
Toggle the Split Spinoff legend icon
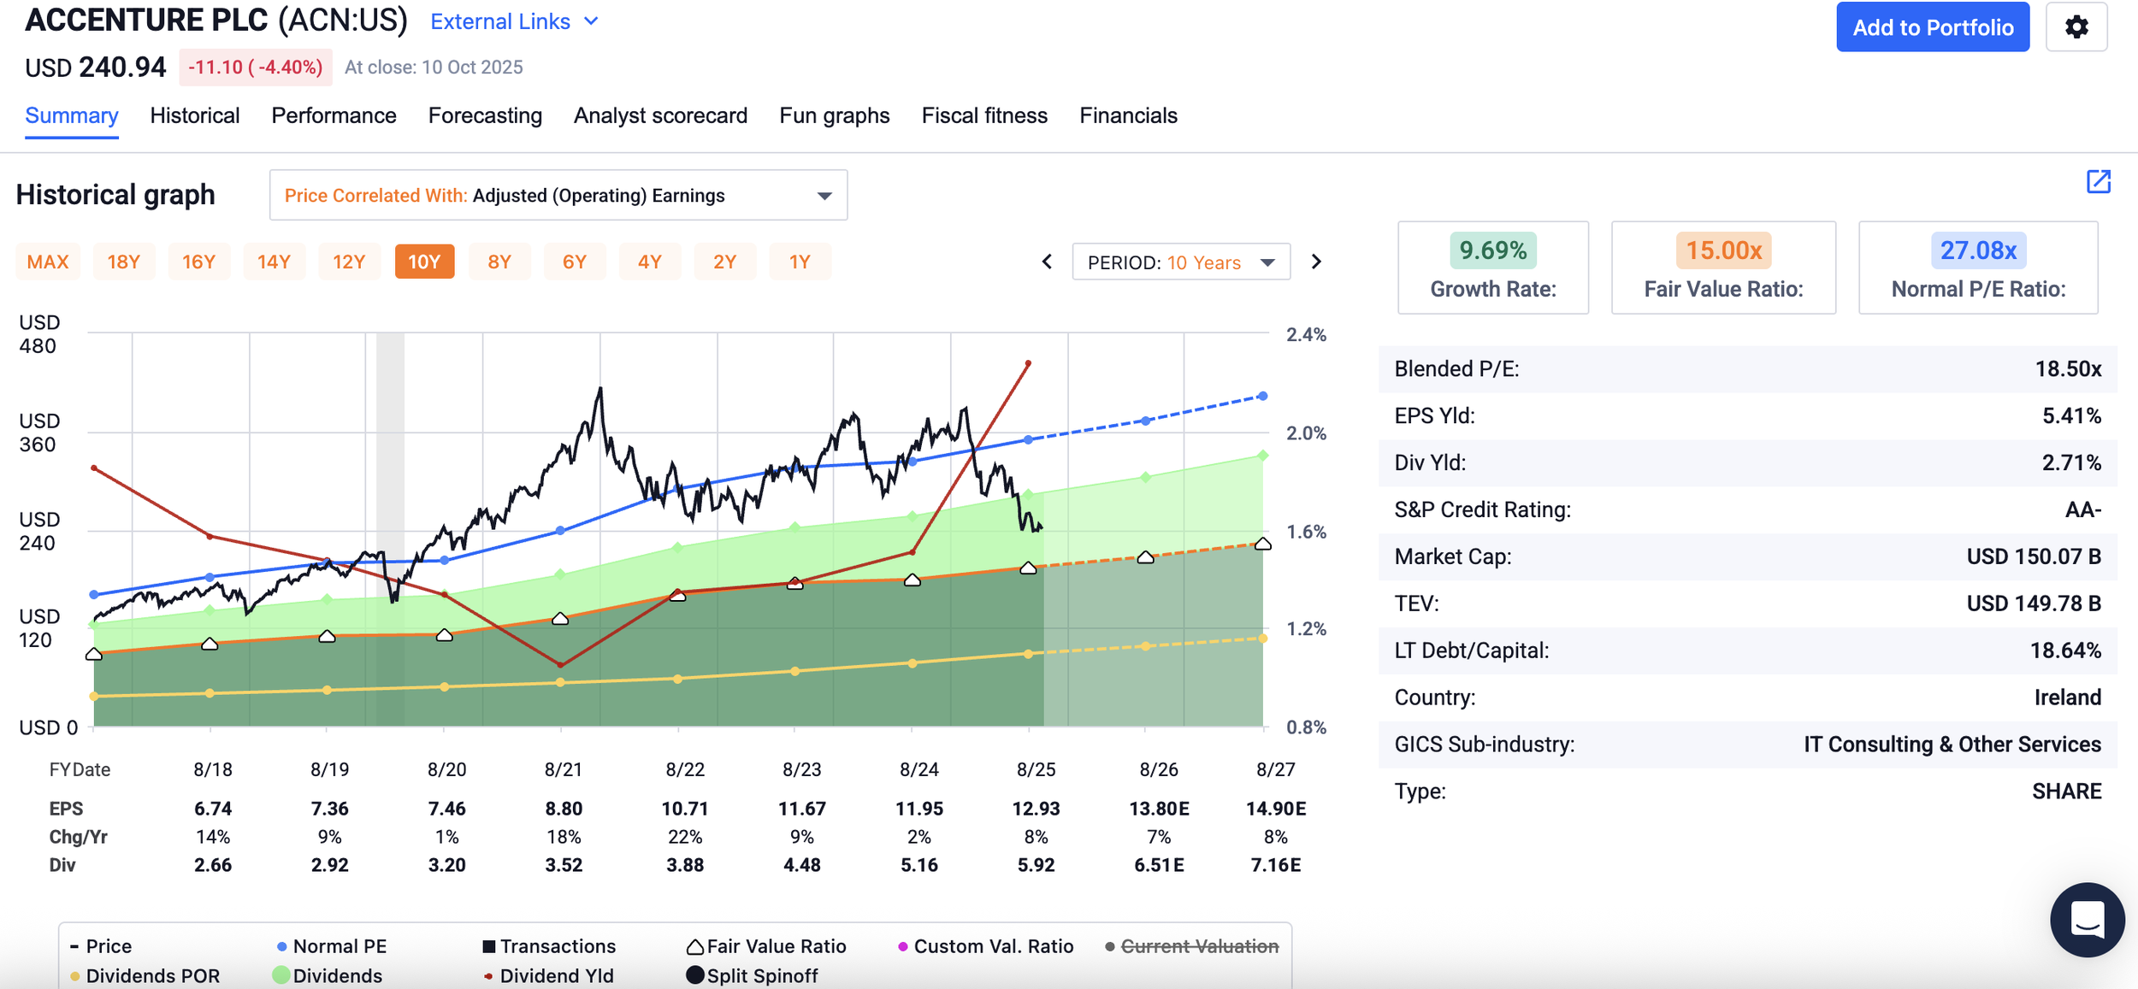695,975
